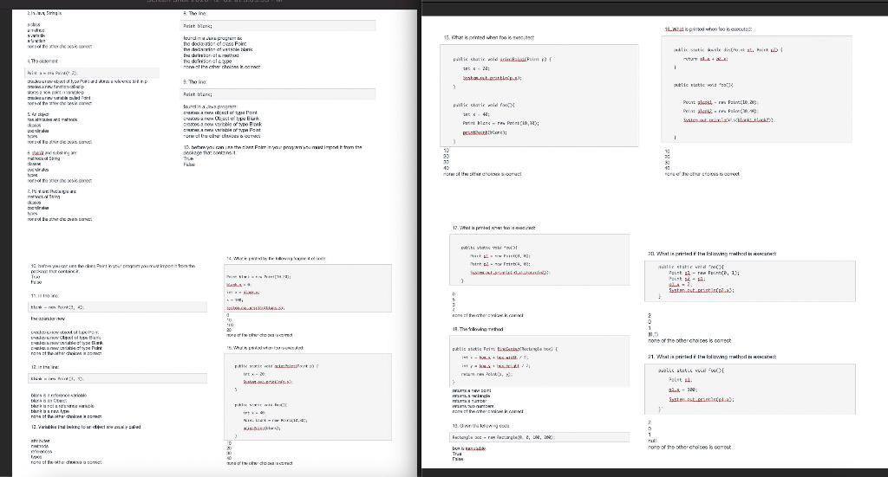
Task: Click question 20 'What is printed' heading
Action: coord(712,254)
